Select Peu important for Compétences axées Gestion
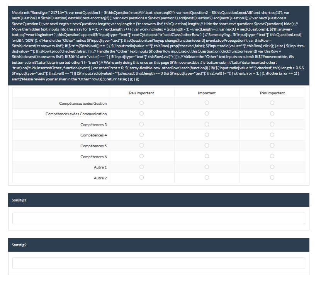Viewport: 321px width, 288px height. point(141,103)
